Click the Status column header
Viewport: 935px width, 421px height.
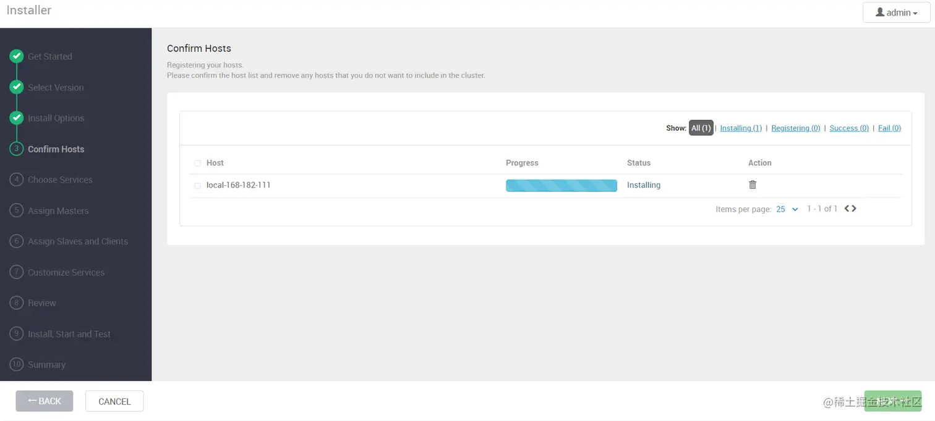(639, 163)
